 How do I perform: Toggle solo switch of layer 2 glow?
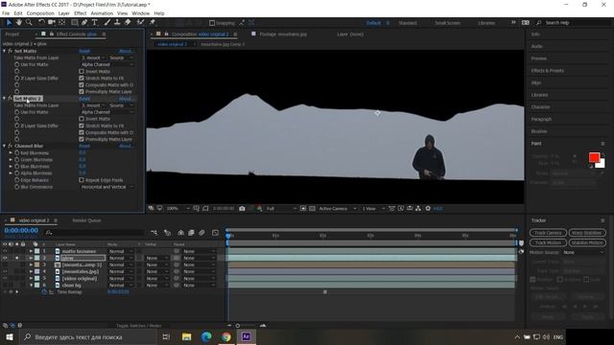[17, 258]
